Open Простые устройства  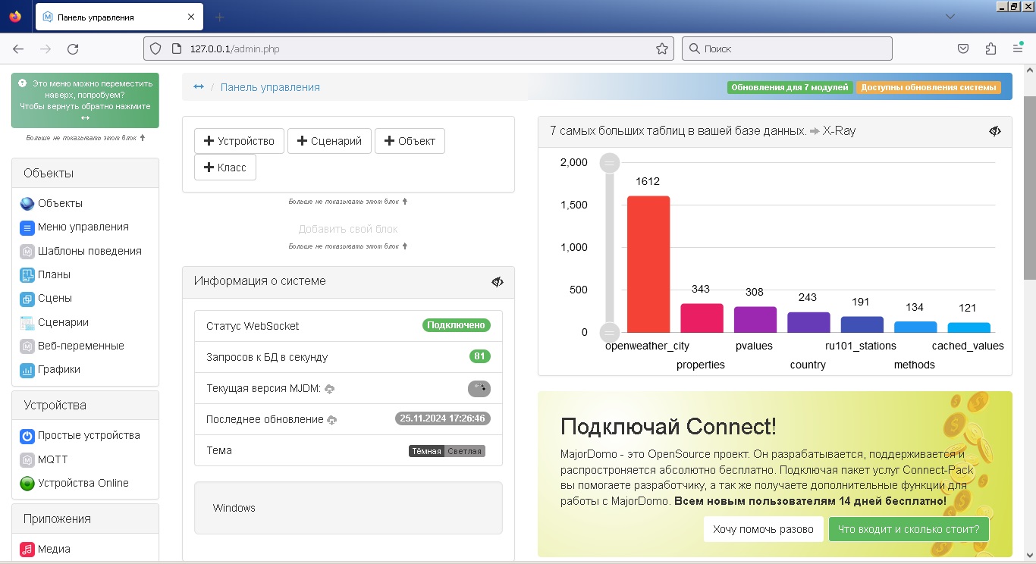tap(80, 435)
